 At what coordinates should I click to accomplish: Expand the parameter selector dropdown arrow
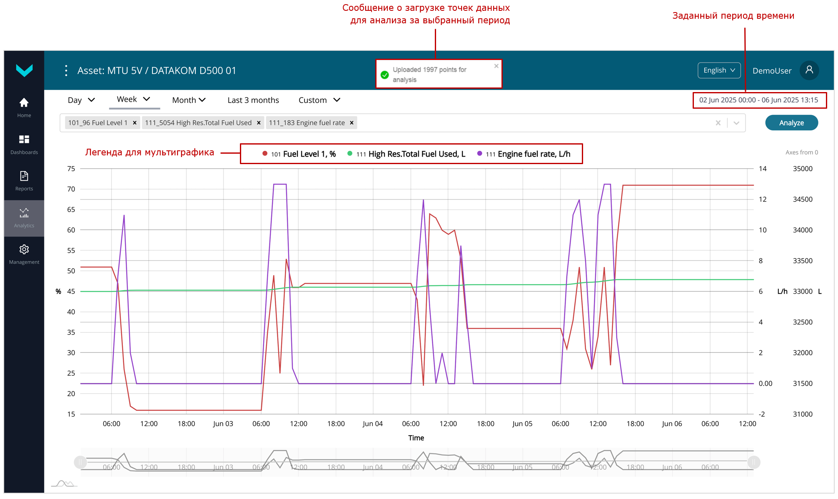click(736, 123)
